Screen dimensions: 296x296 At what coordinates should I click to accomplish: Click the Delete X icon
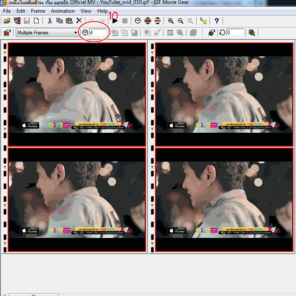coord(79,21)
